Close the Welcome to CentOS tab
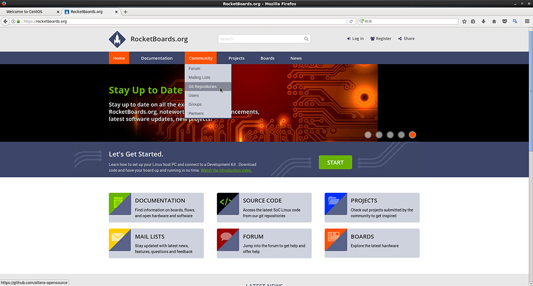 58,12
